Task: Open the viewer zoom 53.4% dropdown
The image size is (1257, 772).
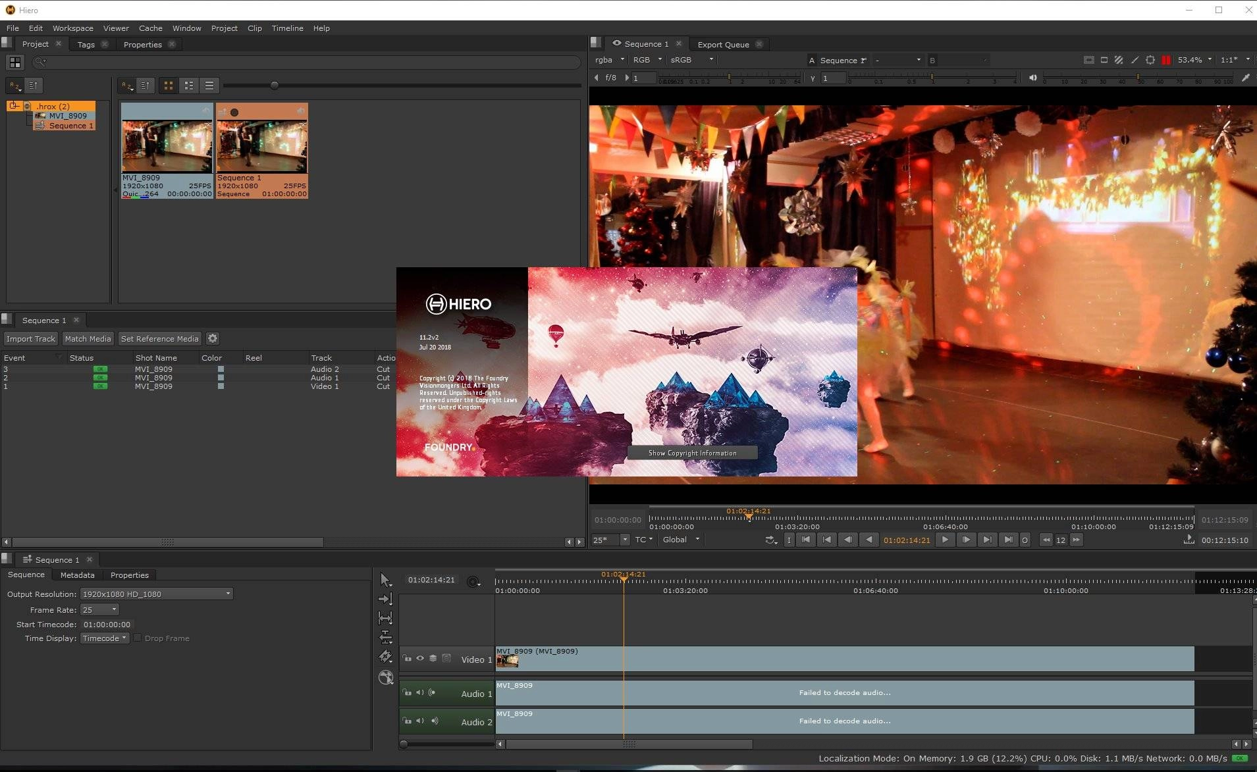Action: tap(1195, 60)
